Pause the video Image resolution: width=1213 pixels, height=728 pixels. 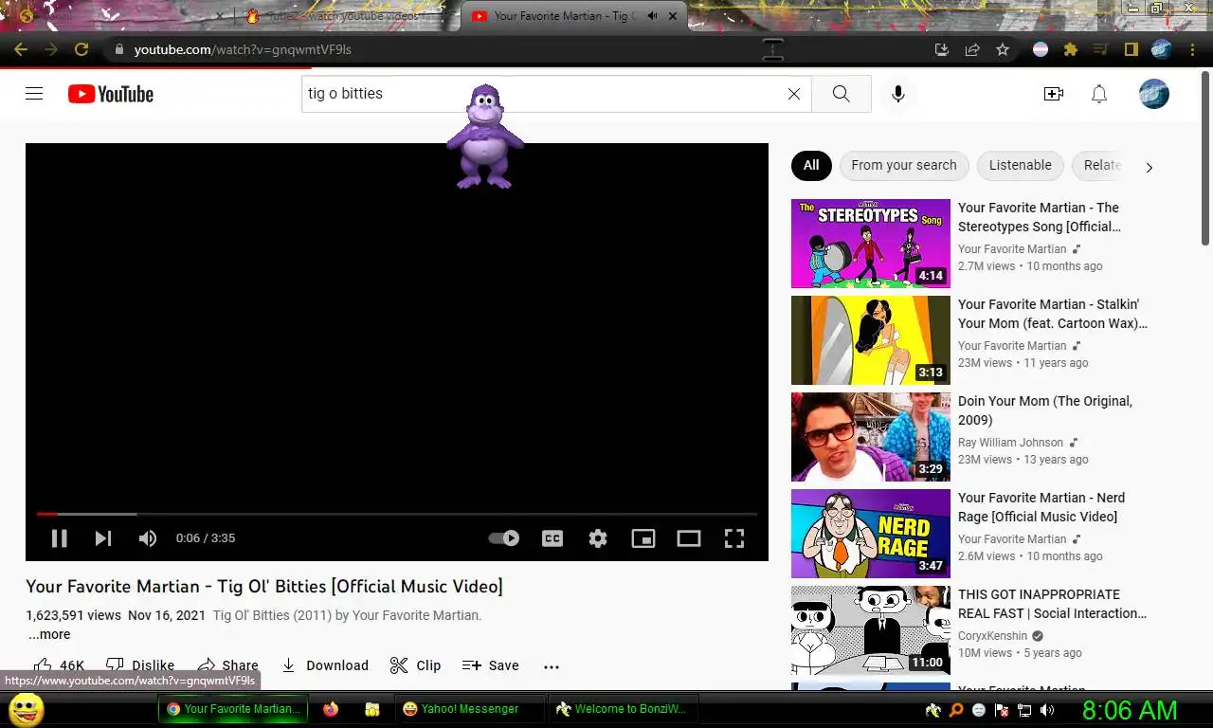pos(59,538)
